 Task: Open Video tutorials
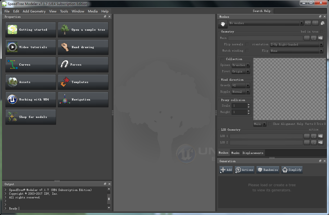[x=31, y=47]
